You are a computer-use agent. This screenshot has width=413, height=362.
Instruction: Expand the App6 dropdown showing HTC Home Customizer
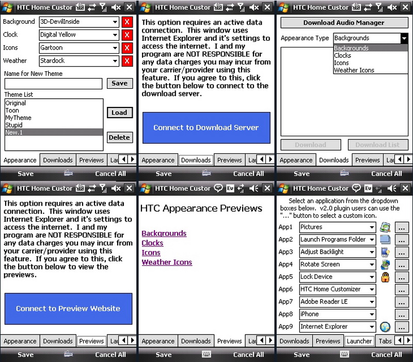[x=338, y=289]
